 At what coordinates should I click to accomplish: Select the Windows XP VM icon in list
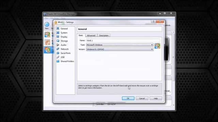[x=47, y=50]
